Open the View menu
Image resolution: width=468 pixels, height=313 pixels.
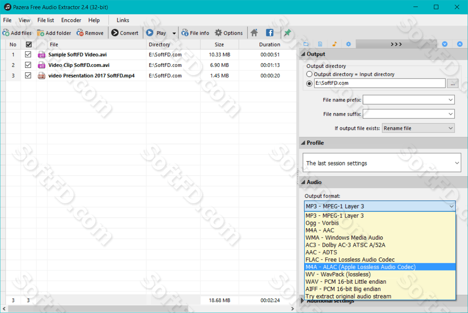25,20
